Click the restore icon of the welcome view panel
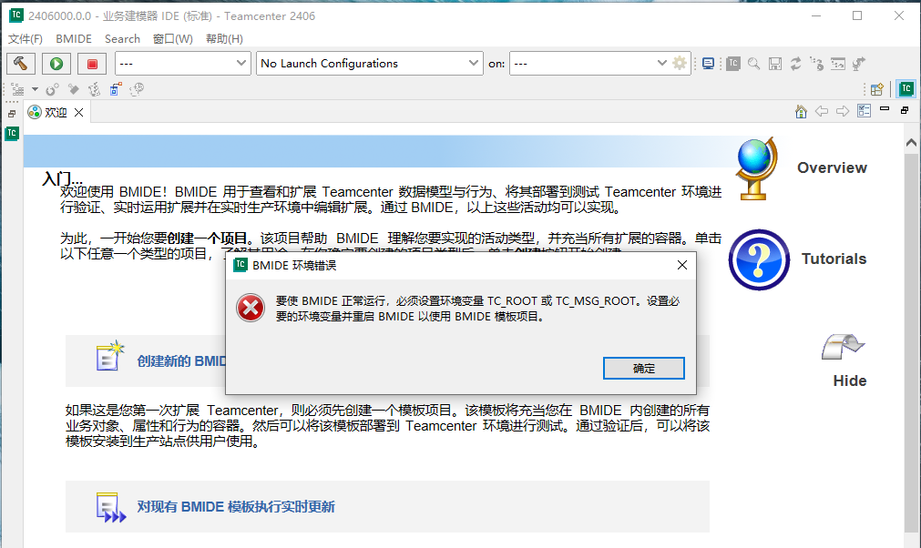The image size is (921, 548). pyautogui.click(x=905, y=110)
